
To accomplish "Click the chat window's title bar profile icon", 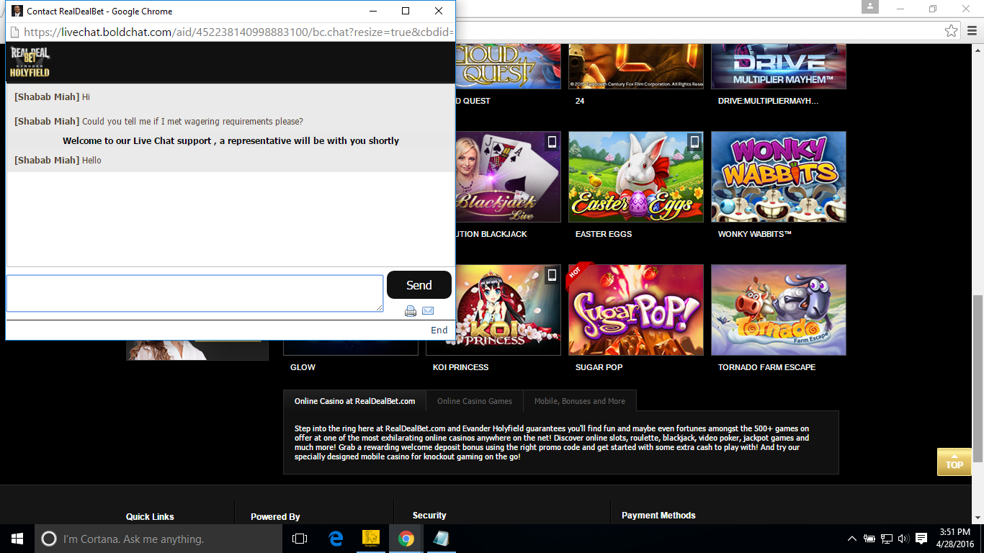I will click(17, 11).
